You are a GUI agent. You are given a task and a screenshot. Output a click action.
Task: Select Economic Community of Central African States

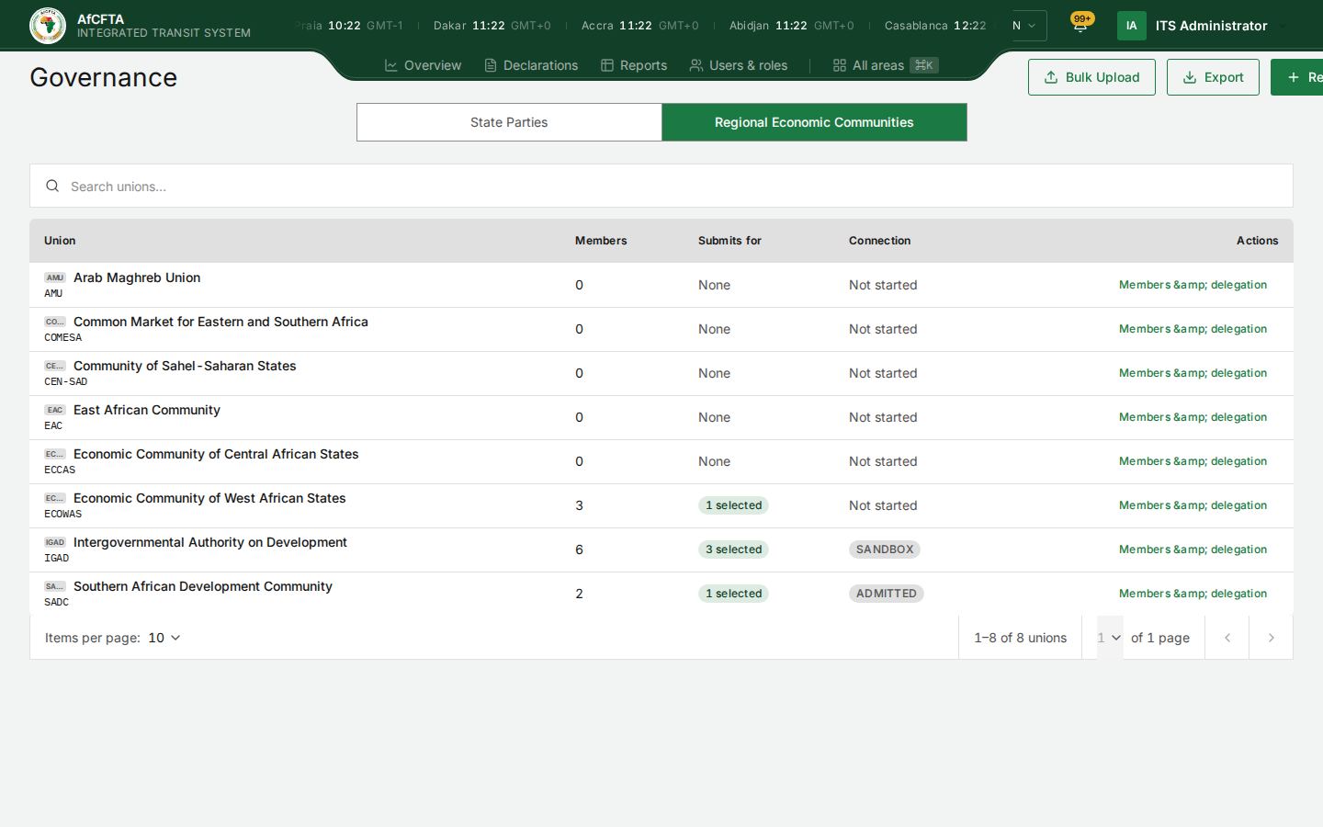click(x=216, y=454)
